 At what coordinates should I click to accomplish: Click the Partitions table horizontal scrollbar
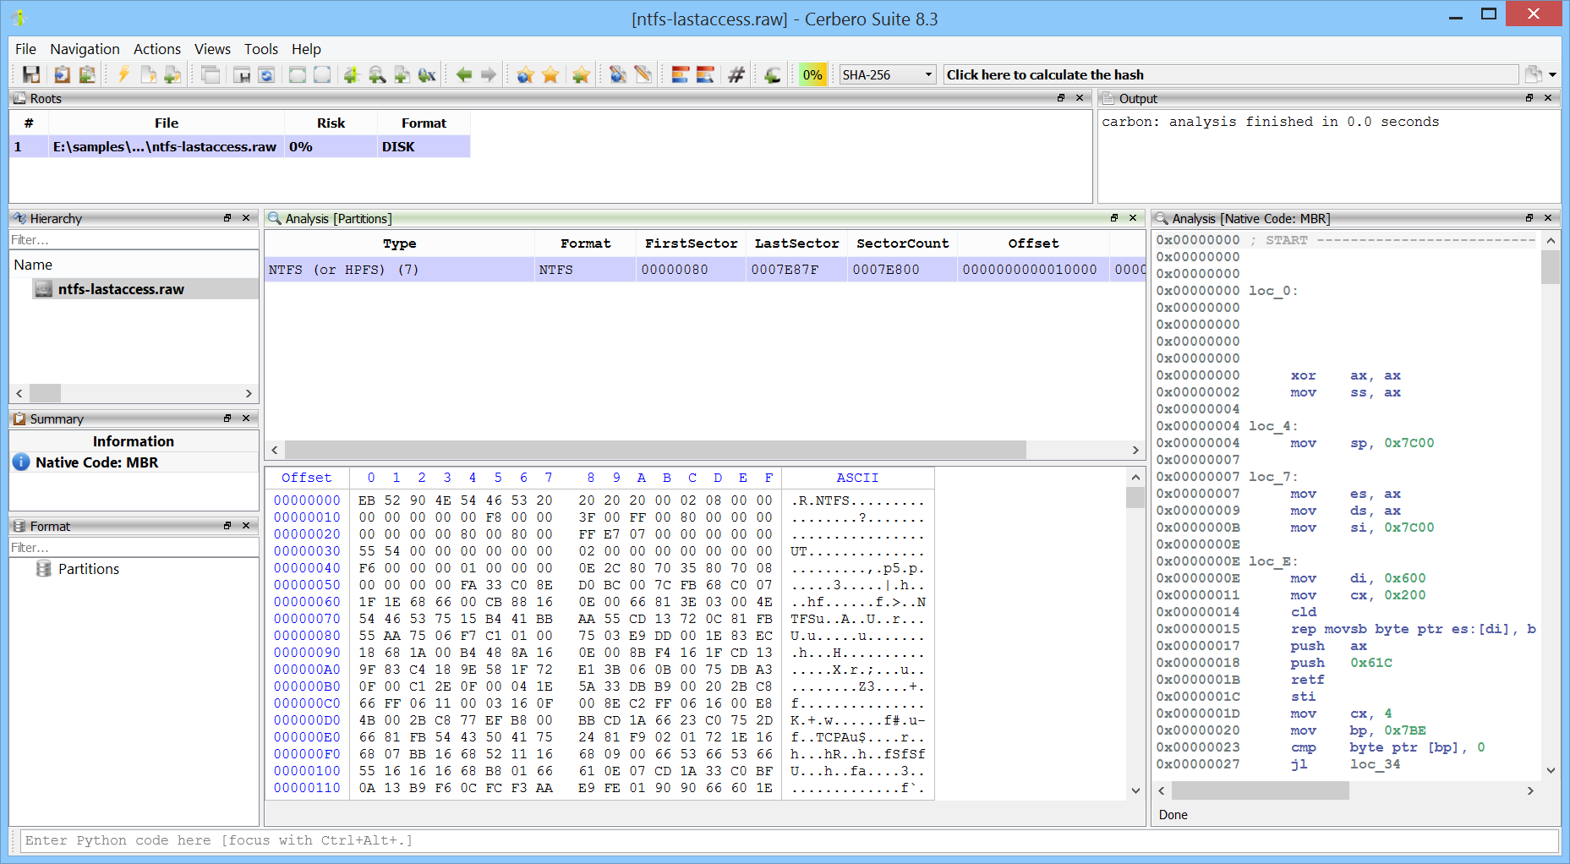point(655,450)
